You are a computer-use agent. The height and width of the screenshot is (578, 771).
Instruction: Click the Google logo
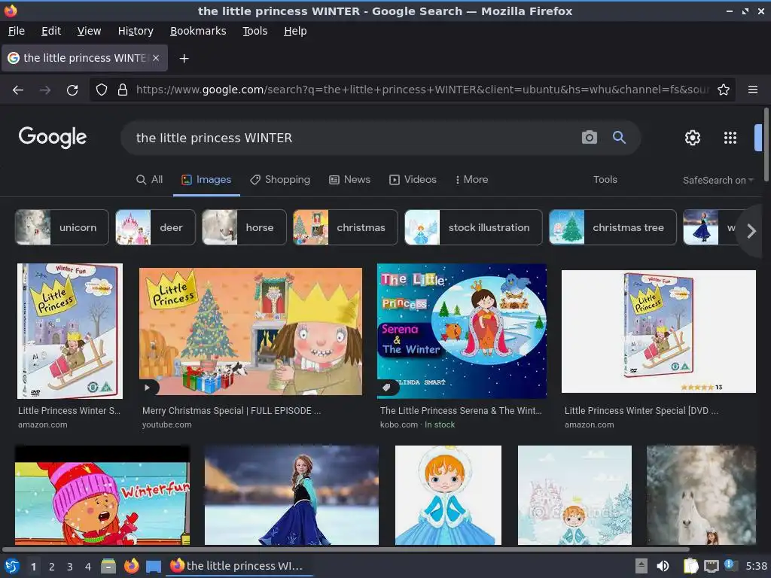click(53, 137)
